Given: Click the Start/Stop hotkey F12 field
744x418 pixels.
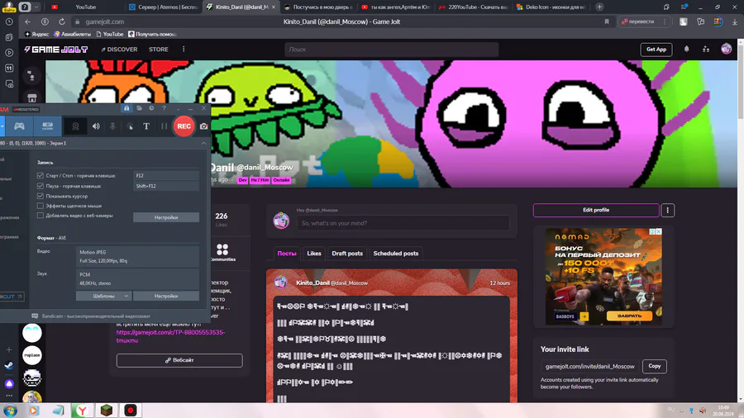Looking at the screenshot, I should (166, 175).
